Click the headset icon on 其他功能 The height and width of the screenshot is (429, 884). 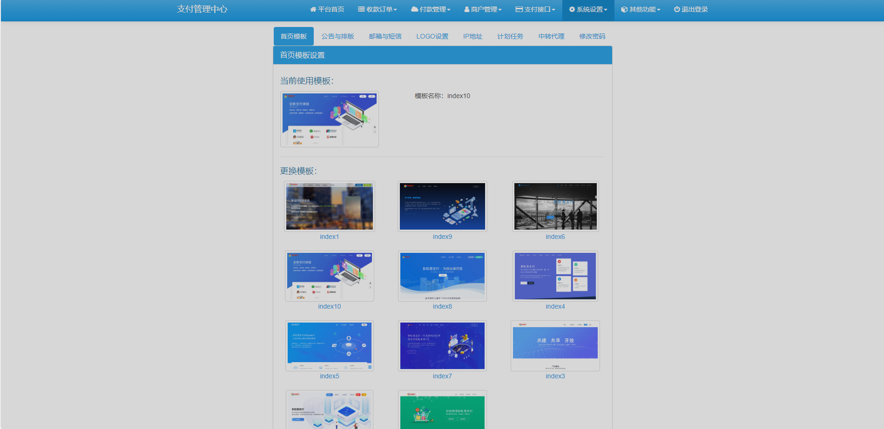click(x=622, y=8)
